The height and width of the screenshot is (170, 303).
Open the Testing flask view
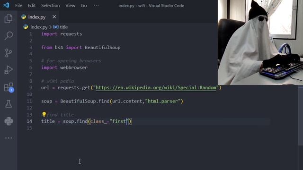[x=9, y=104]
